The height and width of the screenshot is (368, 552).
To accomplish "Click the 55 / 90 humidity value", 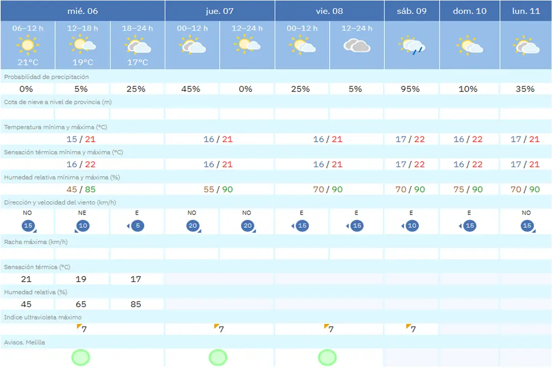I will click(218, 190).
